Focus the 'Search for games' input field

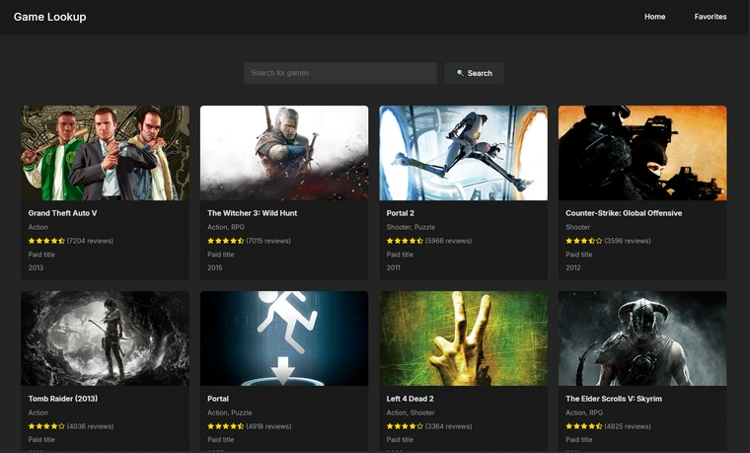coord(339,73)
